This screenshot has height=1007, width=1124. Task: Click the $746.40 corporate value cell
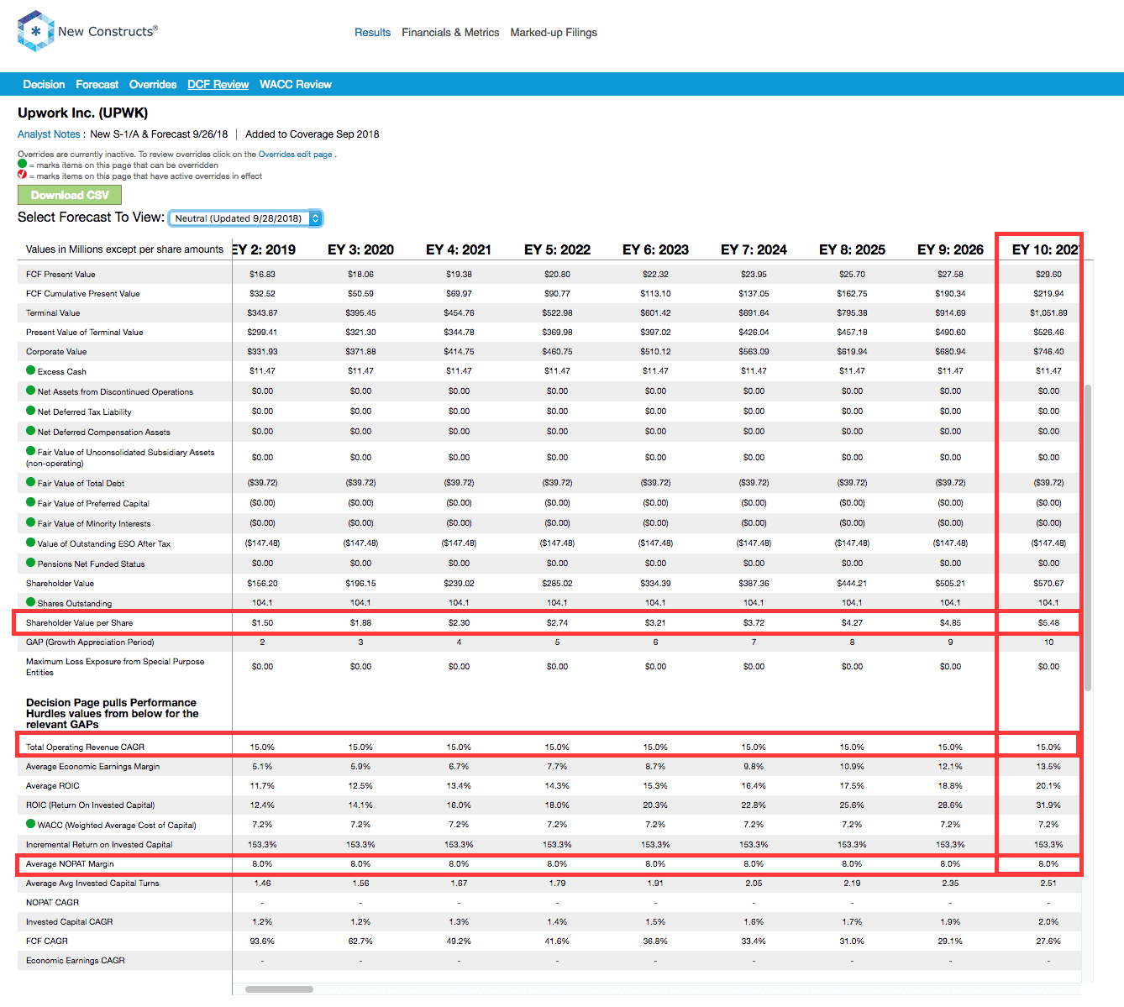pyautogui.click(x=1048, y=352)
